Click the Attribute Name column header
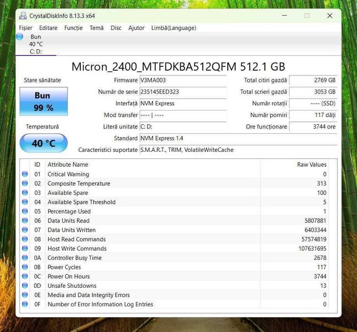The height and width of the screenshot is (332, 357). click(x=153, y=165)
